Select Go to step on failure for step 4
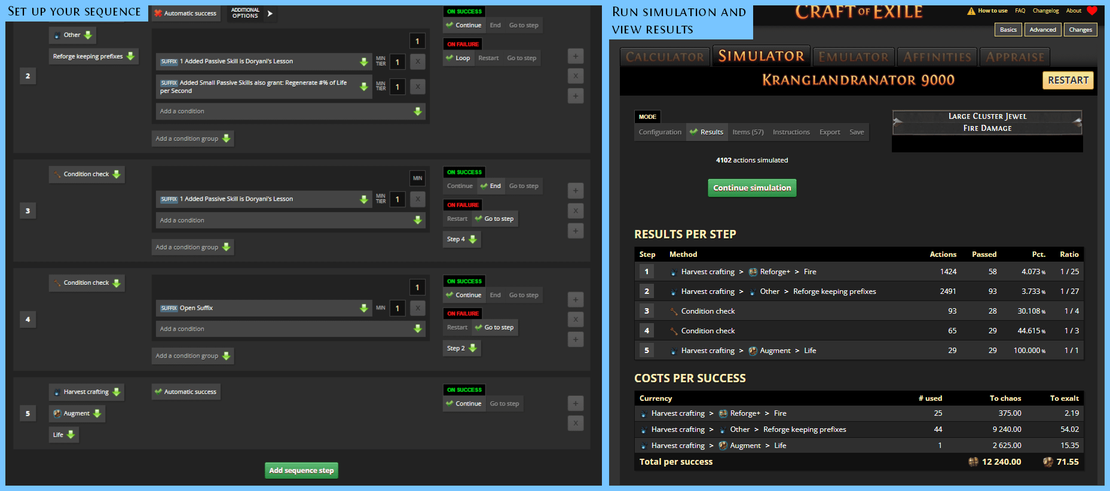This screenshot has height=491, width=1110. pyautogui.click(x=494, y=327)
